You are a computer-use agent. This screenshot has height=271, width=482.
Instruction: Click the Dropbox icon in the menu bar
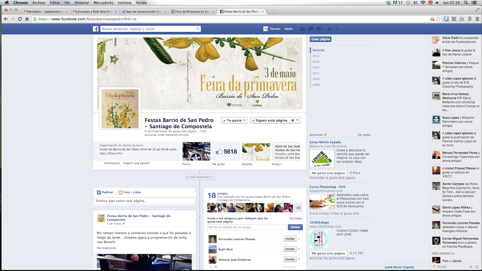click(388, 3)
